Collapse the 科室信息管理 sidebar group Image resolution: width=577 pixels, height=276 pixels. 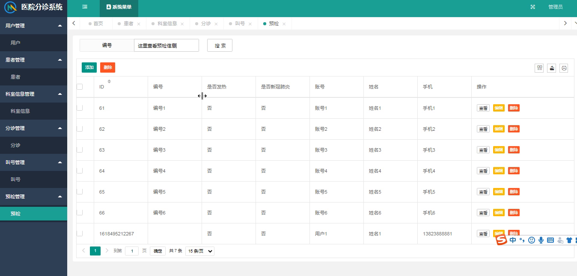[33, 94]
